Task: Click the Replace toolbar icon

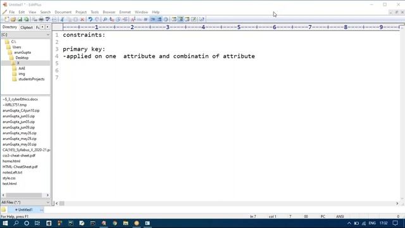Action: 111,20
